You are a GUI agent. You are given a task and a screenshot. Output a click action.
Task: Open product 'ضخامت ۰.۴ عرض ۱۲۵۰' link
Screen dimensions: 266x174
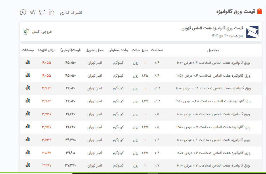click(x=213, y=76)
